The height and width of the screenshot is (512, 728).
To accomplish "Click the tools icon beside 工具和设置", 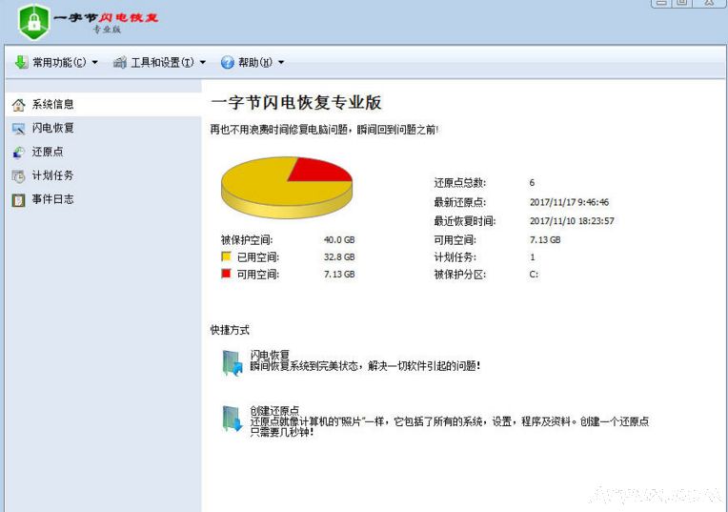I will pyautogui.click(x=120, y=62).
